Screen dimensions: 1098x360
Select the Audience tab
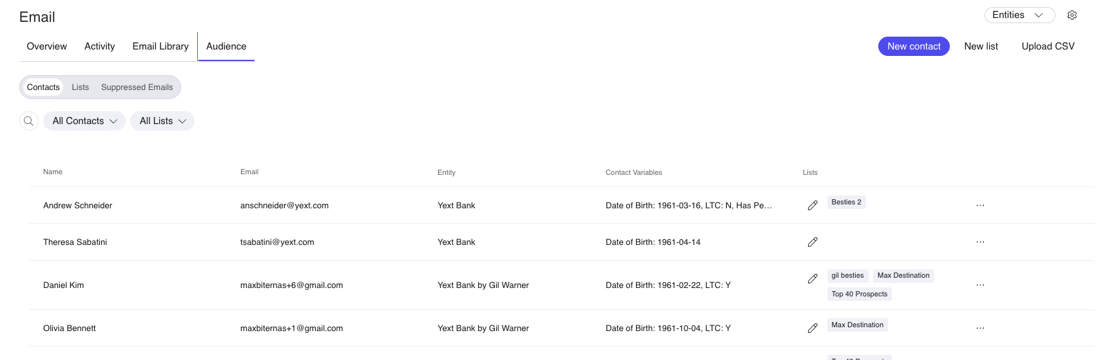[226, 46]
